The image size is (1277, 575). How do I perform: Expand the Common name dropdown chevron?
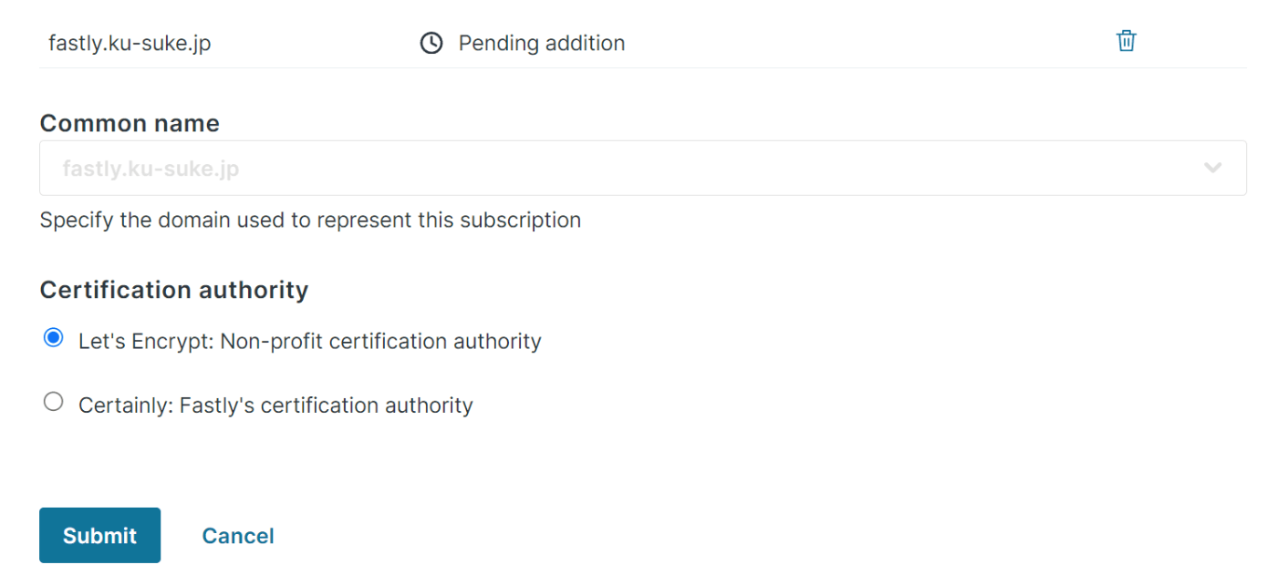[x=1212, y=168]
